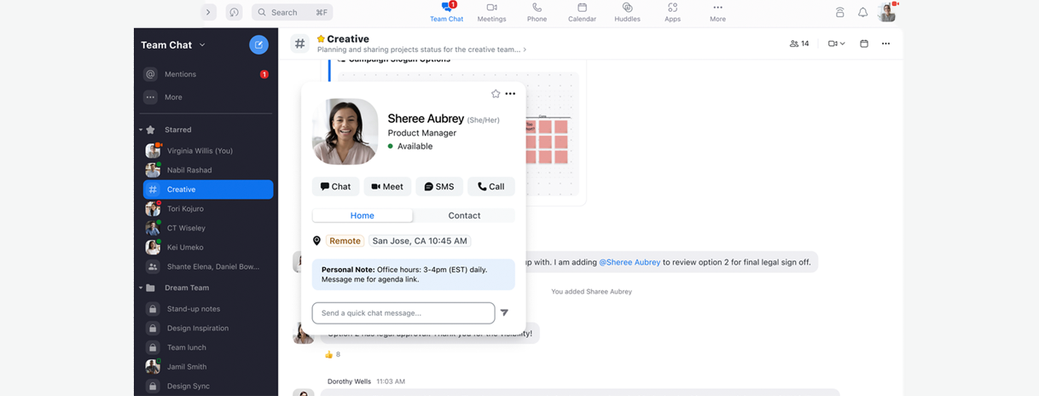
Task: Click the quick chat message field
Action: point(403,313)
